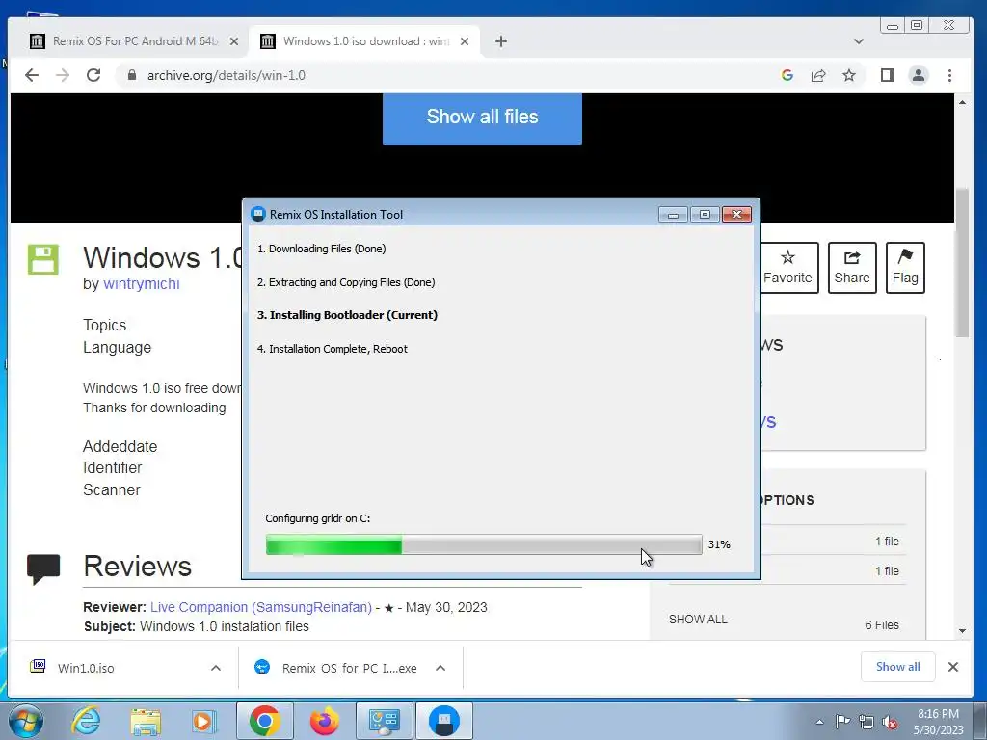
Task: Select the Windows 1.0 iso download tab
Action: [365, 41]
